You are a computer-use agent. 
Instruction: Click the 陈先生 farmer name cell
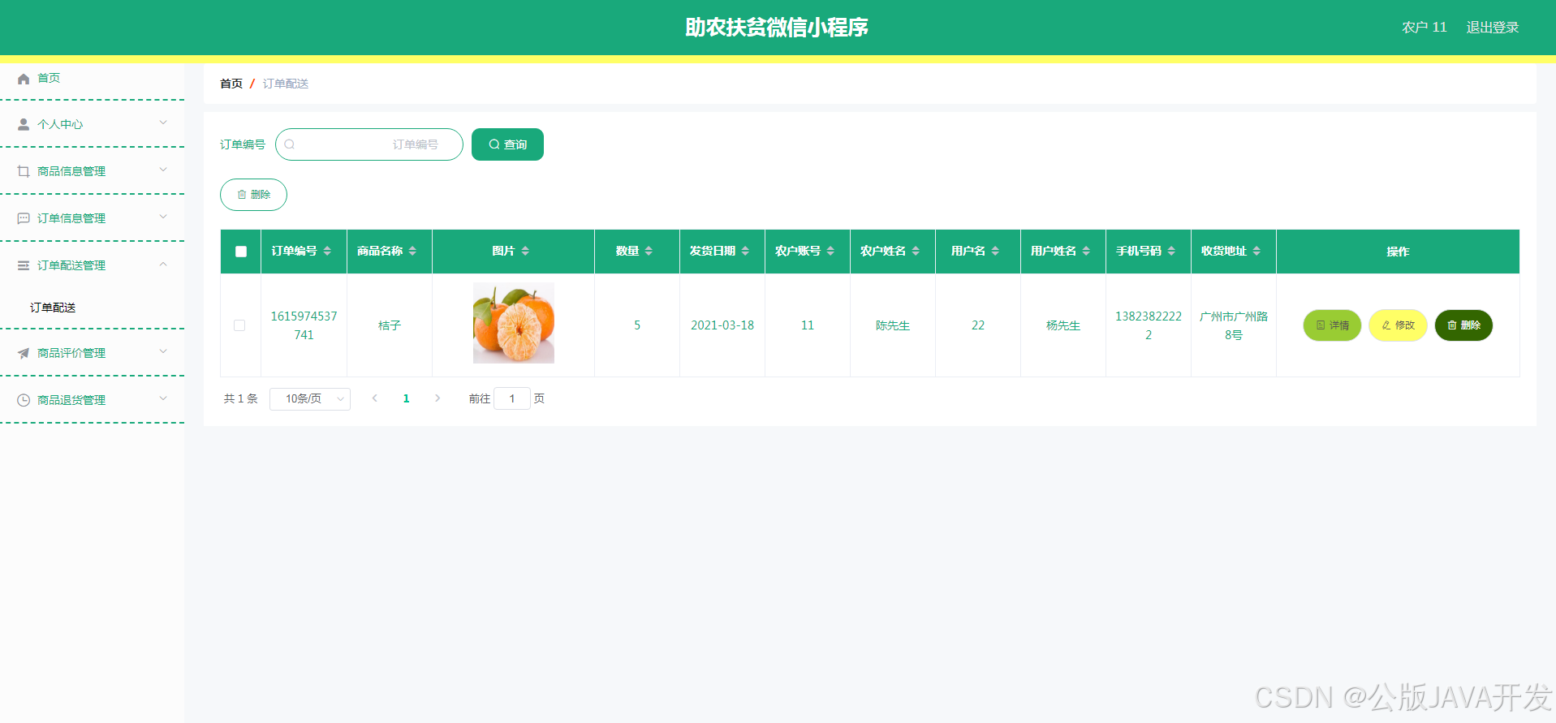coord(893,325)
